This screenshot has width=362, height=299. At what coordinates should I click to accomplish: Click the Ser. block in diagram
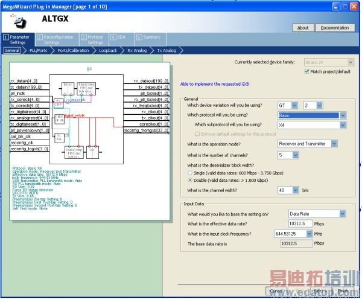click(x=92, y=152)
